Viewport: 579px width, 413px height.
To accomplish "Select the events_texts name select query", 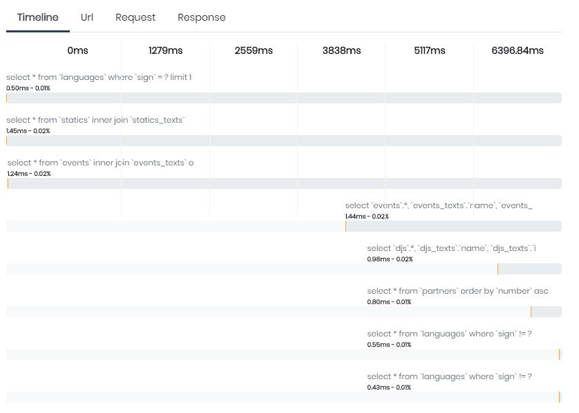I will click(439, 205).
